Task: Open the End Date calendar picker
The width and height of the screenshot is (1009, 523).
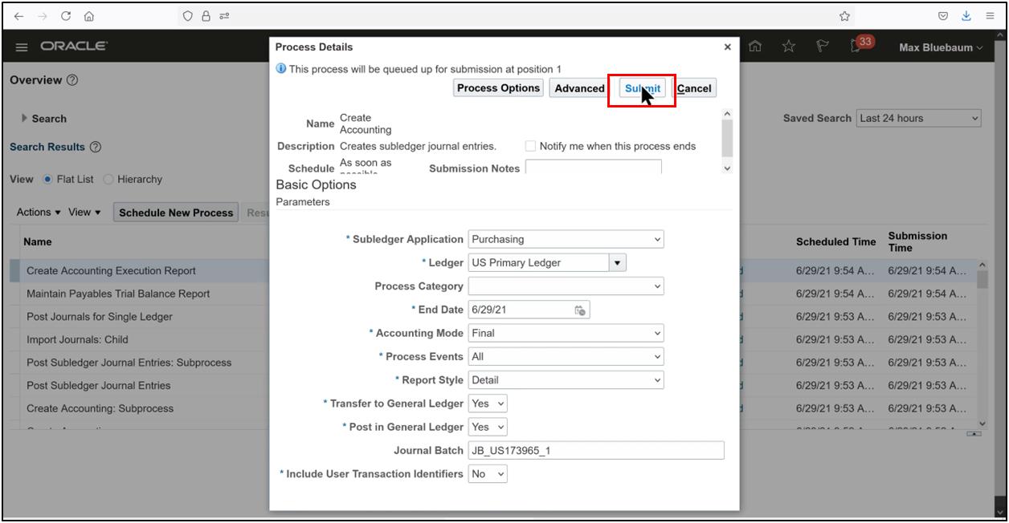Action: point(580,309)
